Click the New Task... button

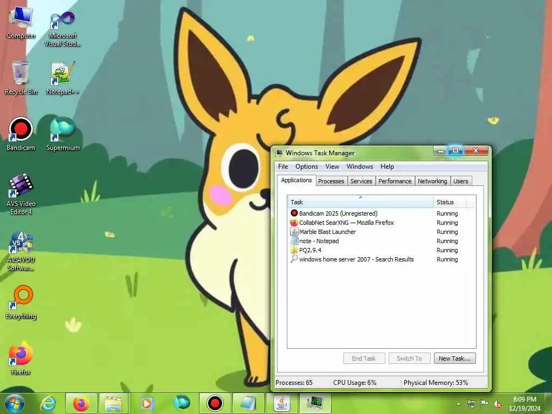(454, 358)
